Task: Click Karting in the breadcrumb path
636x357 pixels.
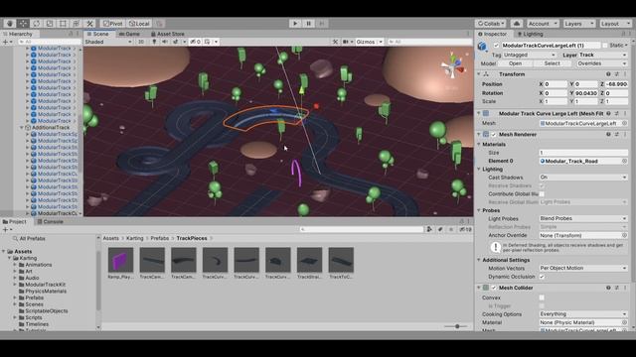Action: click(x=135, y=238)
